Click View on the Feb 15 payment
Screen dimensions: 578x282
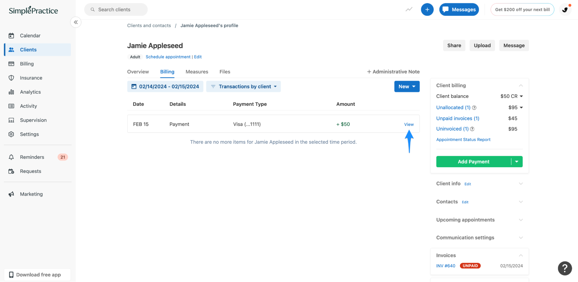tap(409, 124)
